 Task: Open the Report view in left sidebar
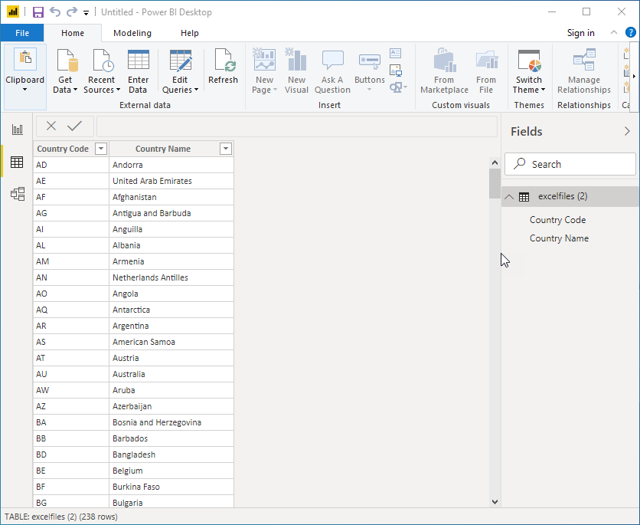pyautogui.click(x=17, y=130)
